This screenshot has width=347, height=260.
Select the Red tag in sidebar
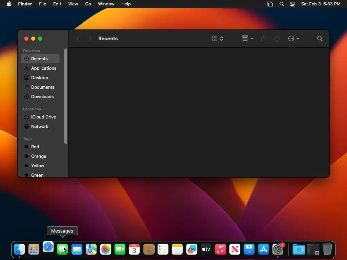40,147
